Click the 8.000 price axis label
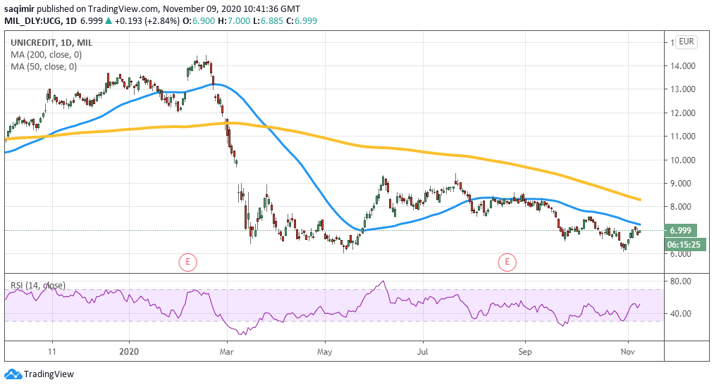This screenshot has width=714, height=387. point(682,207)
